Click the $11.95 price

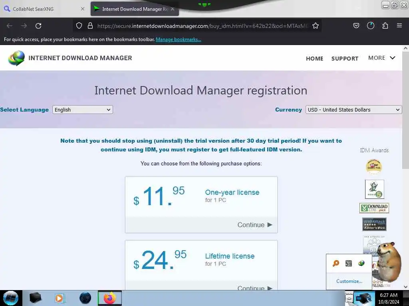point(159,196)
